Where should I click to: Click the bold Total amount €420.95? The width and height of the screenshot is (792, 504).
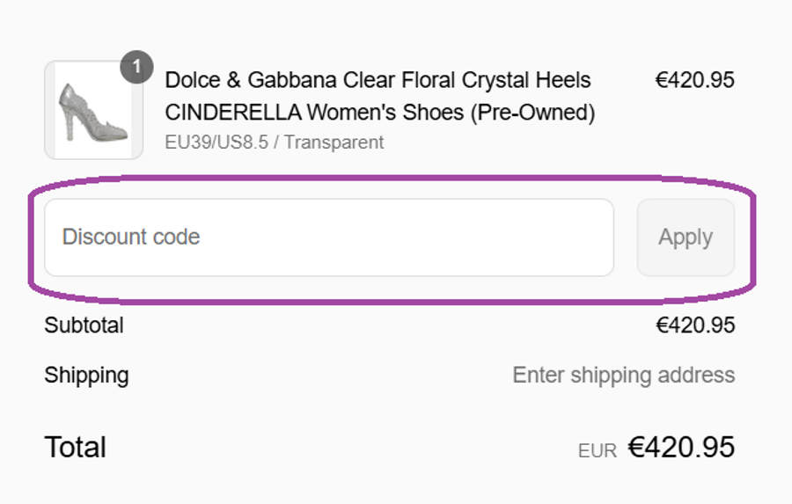tap(680, 448)
